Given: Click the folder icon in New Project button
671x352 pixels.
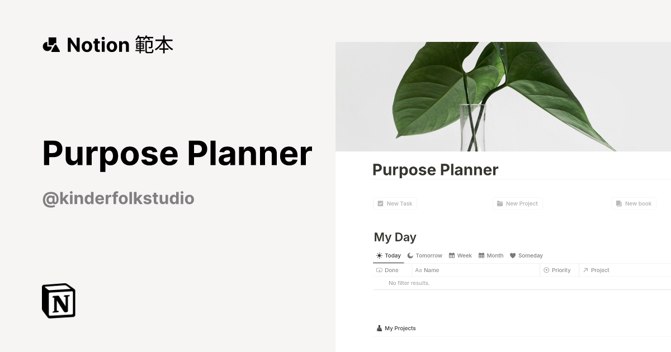Looking at the screenshot, I should click(x=499, y=203).
